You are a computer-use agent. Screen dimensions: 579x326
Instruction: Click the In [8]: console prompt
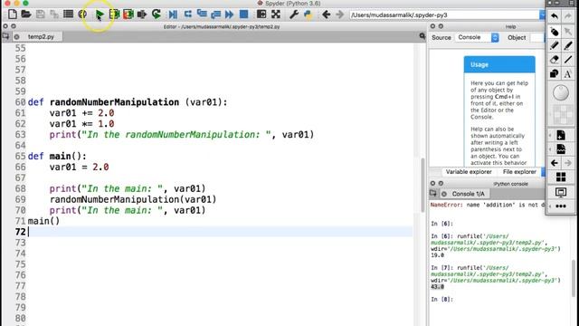(x=441, y=300)
